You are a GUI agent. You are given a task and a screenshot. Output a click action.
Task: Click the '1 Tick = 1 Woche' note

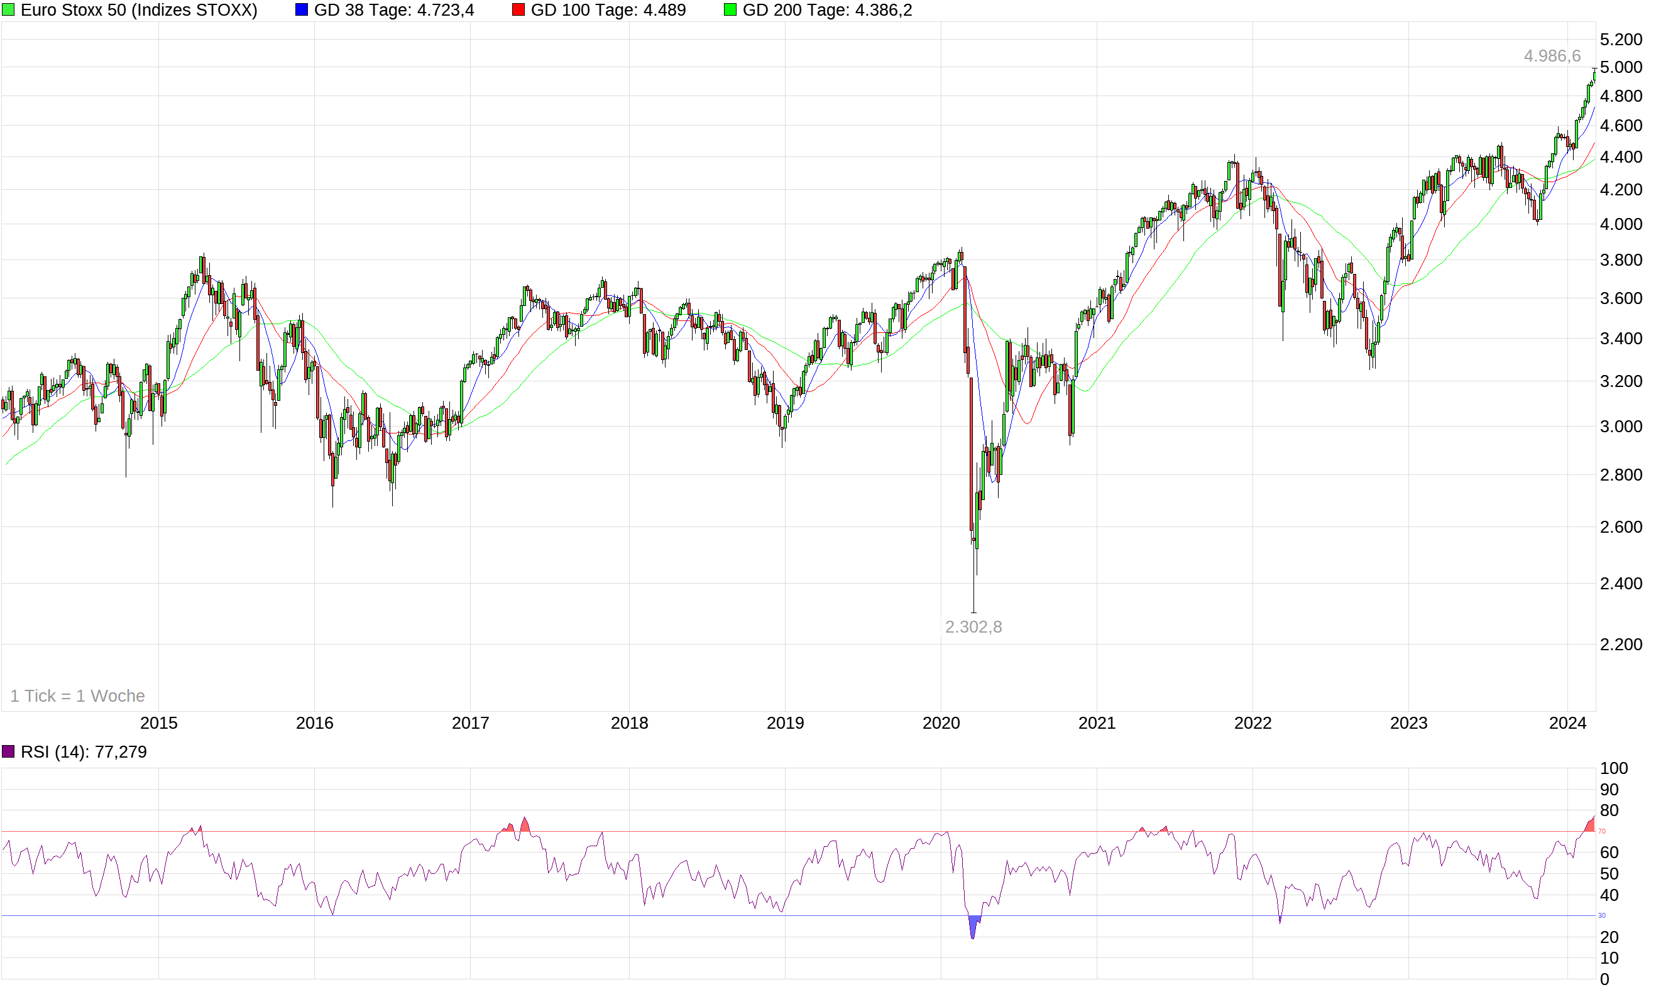(x=77, y=695)
